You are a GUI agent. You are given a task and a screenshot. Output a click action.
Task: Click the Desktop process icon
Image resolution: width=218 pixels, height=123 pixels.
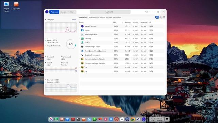(82, 39)
